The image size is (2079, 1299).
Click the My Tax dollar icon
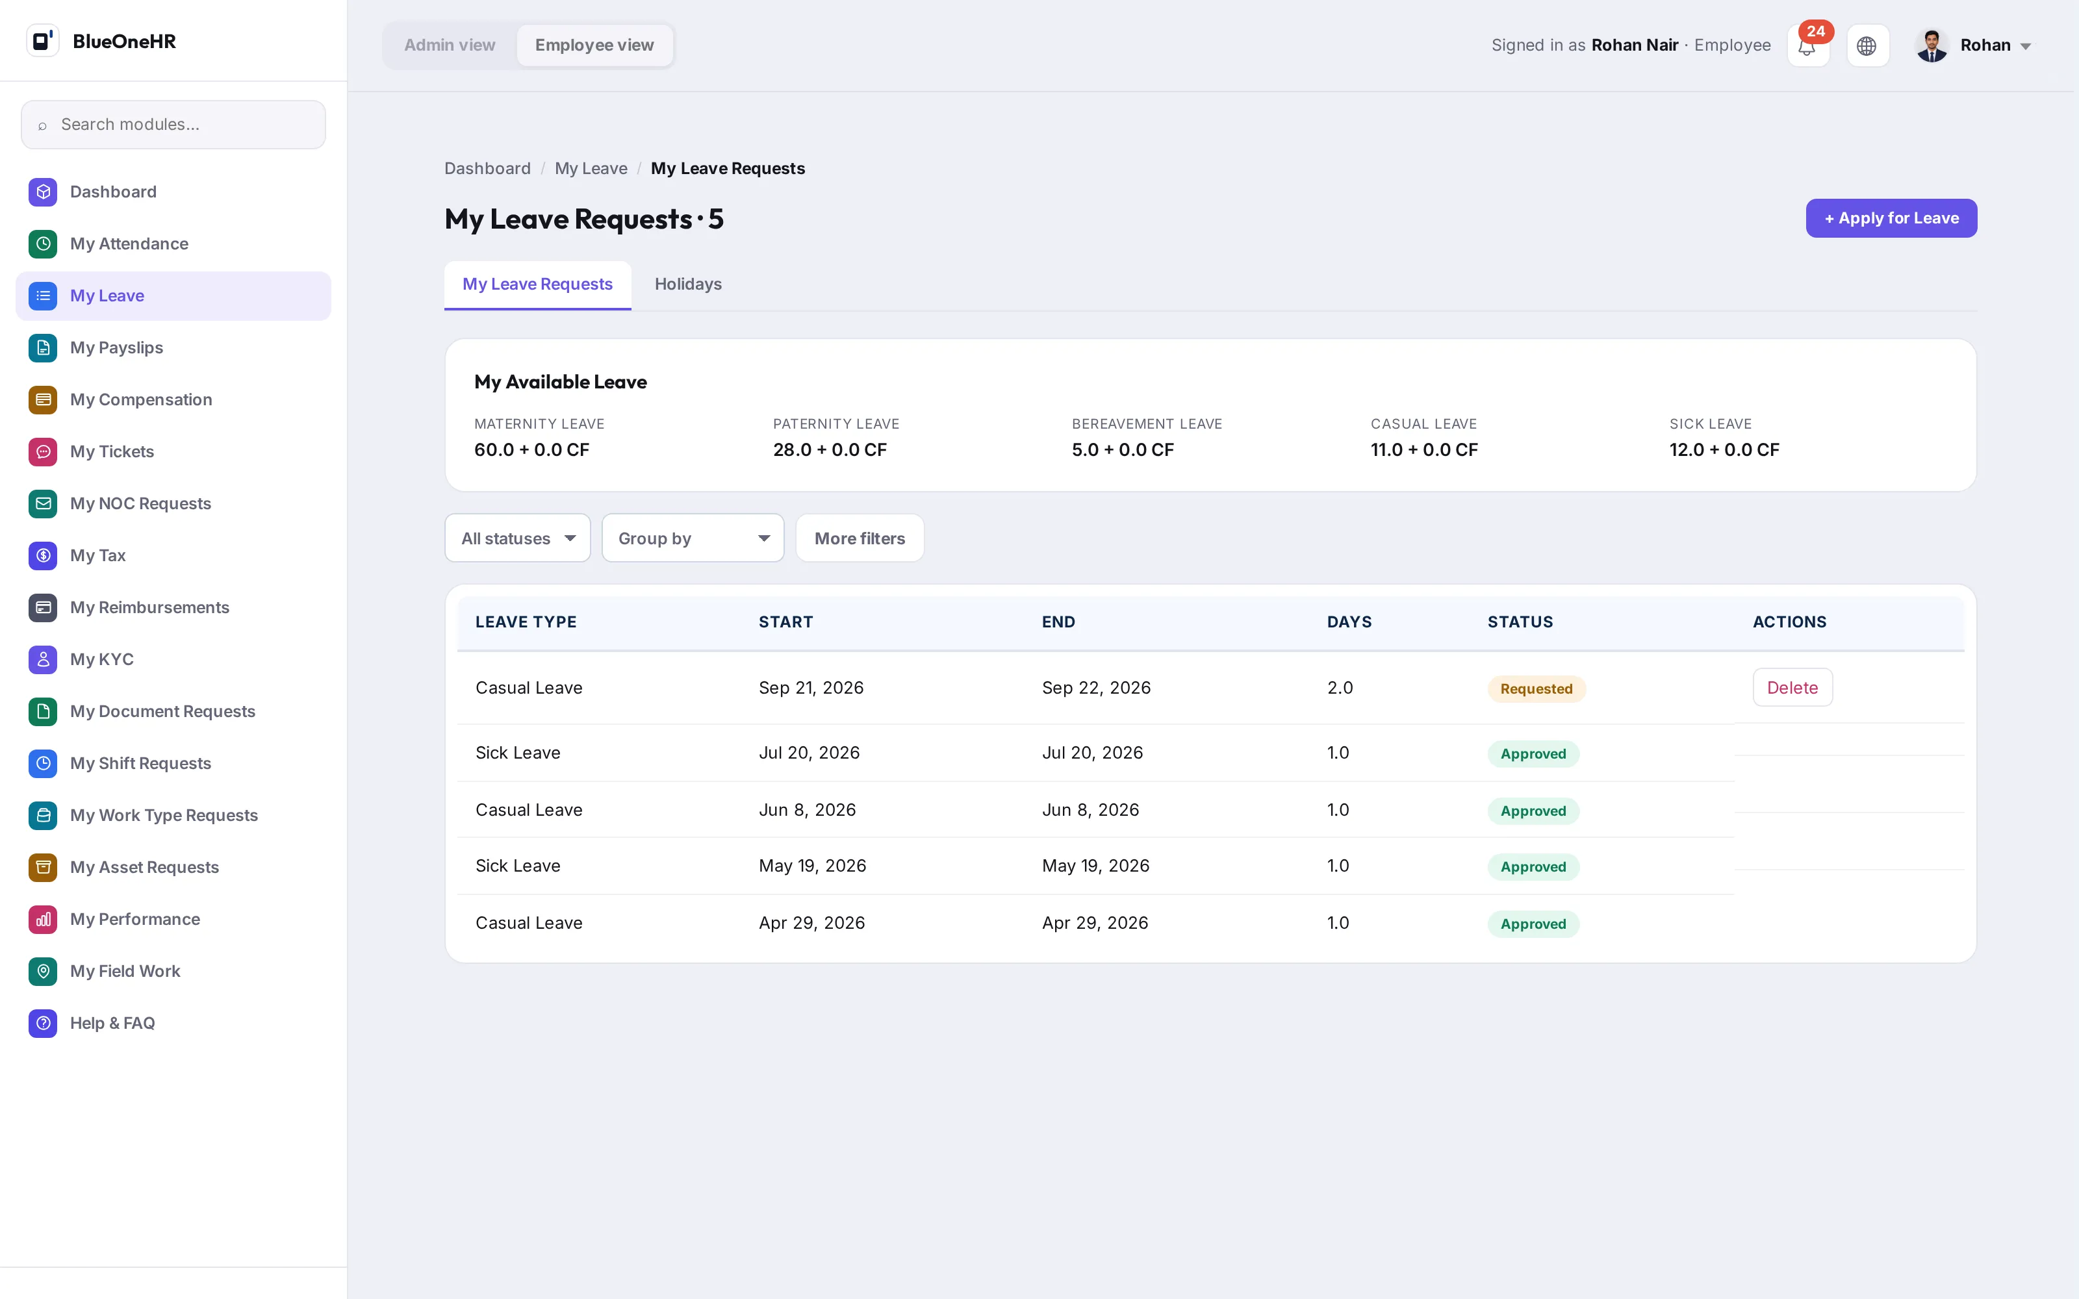(x=43, y=556)
